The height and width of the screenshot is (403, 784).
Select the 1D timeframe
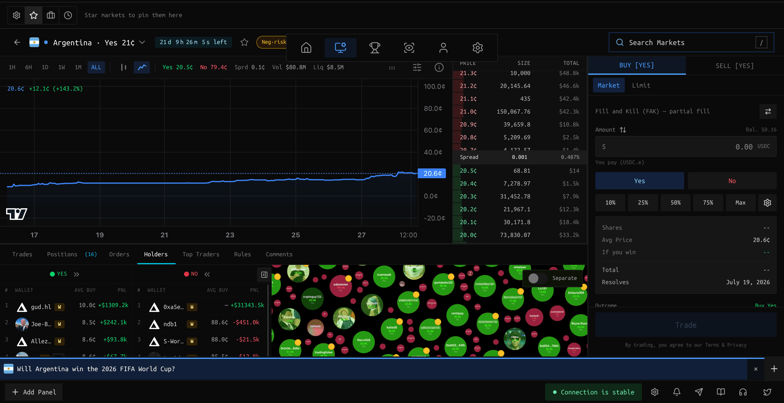click(x=45, y=67)
